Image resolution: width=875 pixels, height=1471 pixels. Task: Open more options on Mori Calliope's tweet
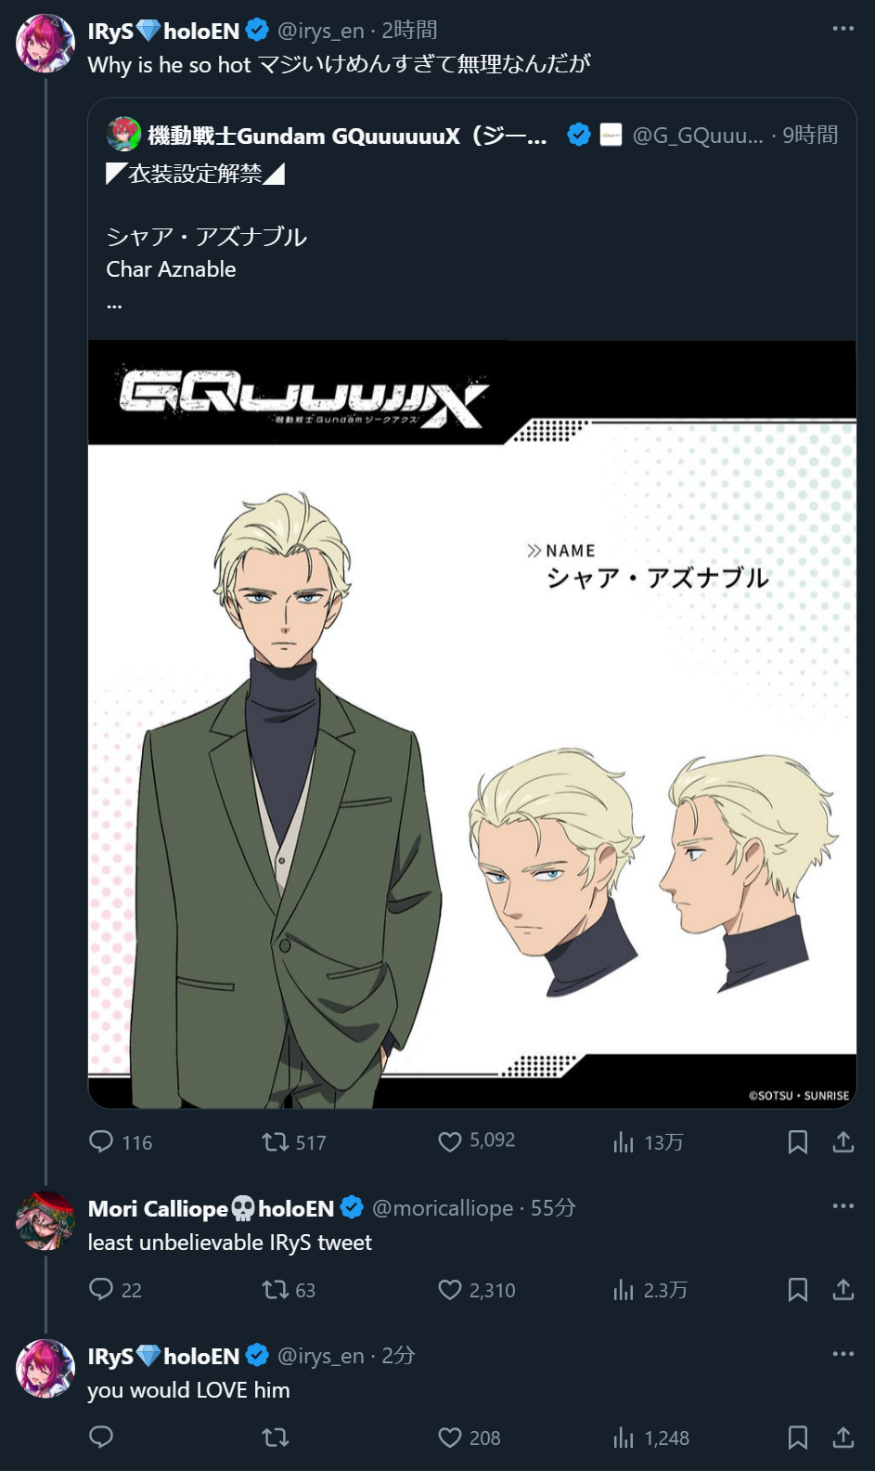coord(843,1206)
